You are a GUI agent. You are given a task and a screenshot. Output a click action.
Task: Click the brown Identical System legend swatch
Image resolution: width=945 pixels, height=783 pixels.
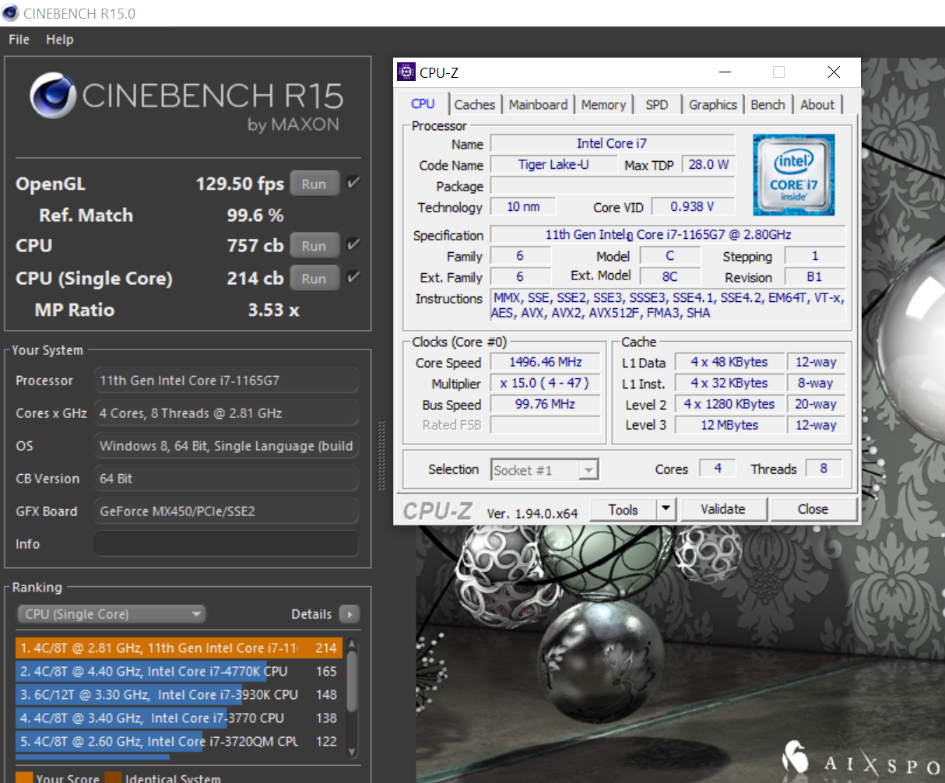113,777
